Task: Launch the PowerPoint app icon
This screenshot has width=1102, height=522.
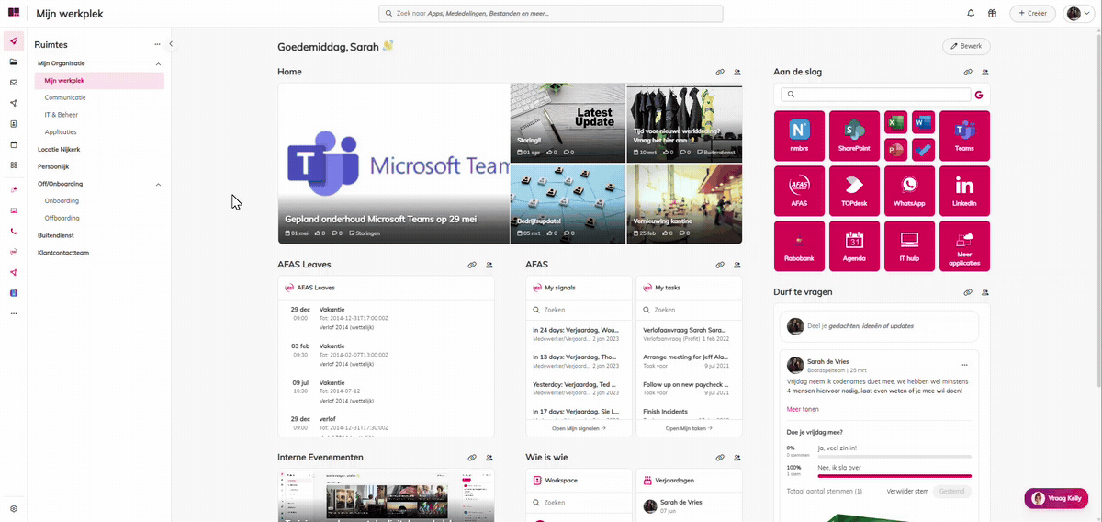Action: [x=896, y=149]
